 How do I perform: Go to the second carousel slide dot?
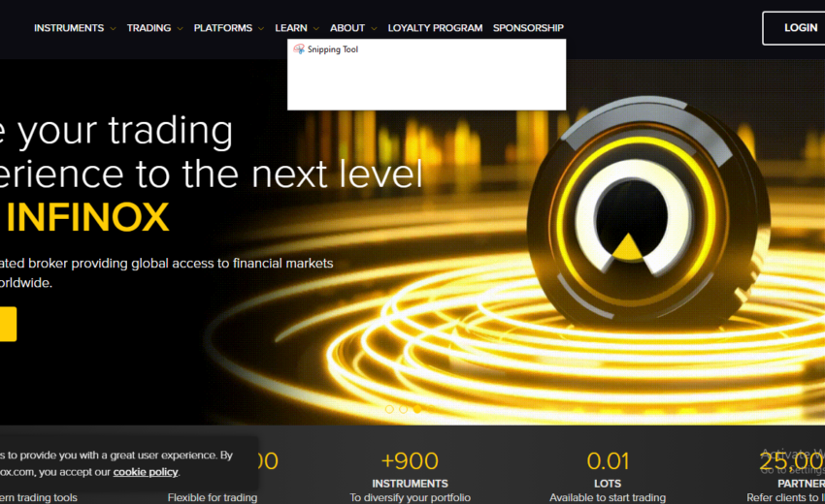click(403, 409)
